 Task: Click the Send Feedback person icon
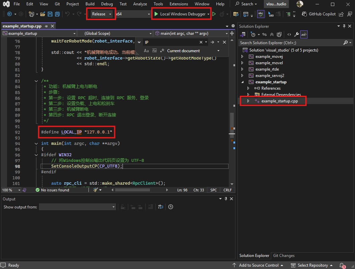pos(350,14)
